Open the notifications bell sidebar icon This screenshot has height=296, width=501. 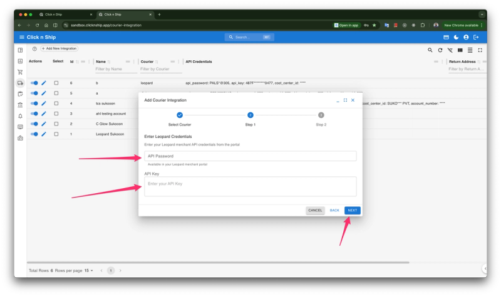coord(21,116)
